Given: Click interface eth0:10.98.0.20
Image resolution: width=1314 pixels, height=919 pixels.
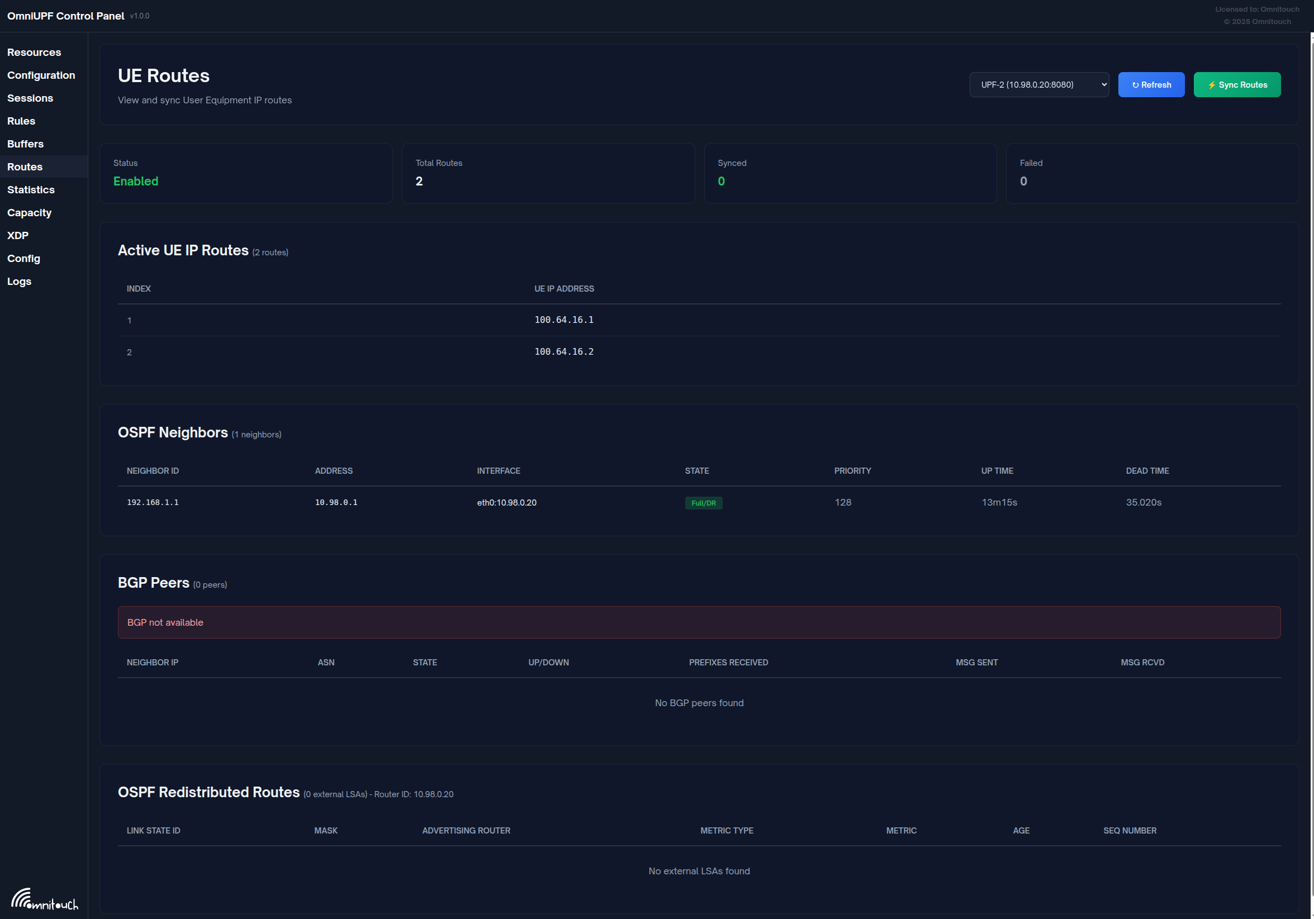Looking at the screenshot, I should click(506, 503).
